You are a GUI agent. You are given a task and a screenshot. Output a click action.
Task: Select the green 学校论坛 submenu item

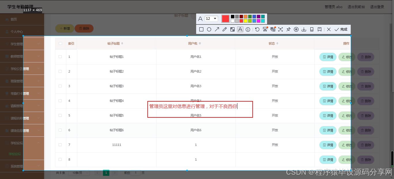point(15,154)
